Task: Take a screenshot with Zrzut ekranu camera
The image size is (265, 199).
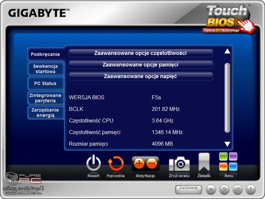Action: 179,164
